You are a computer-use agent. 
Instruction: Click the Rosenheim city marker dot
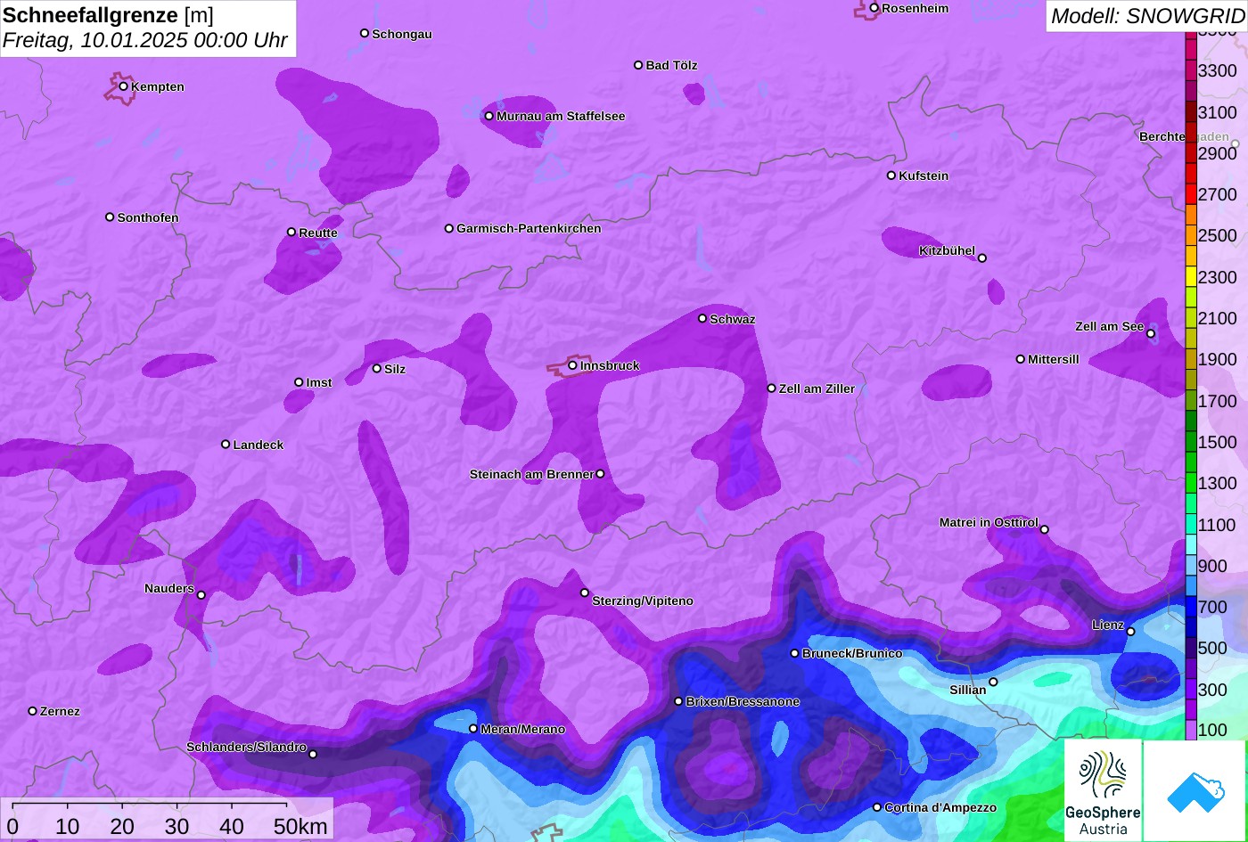874,8
